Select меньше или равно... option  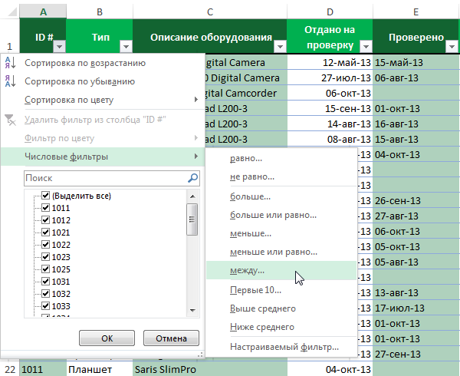tap(281, 252)
